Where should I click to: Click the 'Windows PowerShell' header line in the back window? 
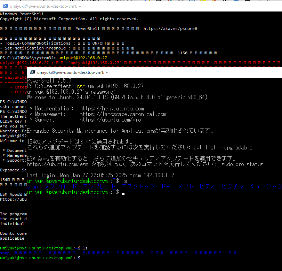point(22,14)
